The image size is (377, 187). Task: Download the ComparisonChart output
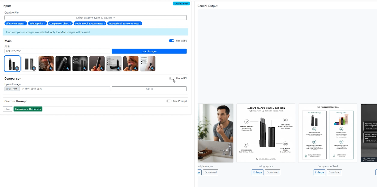pos(334,172)
